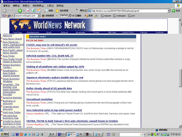Open Internet Explorer quick launch icon
This screenshot has height=137, width=182.
(25, 134)
